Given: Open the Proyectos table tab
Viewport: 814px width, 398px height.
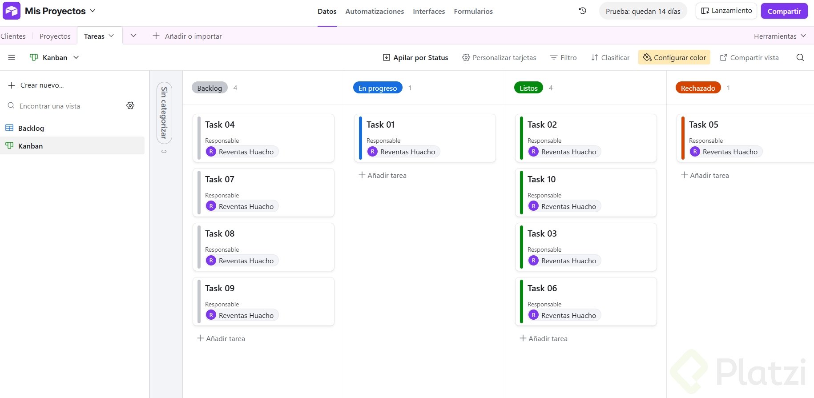Looking at the screenshot, I should (55, 36).
